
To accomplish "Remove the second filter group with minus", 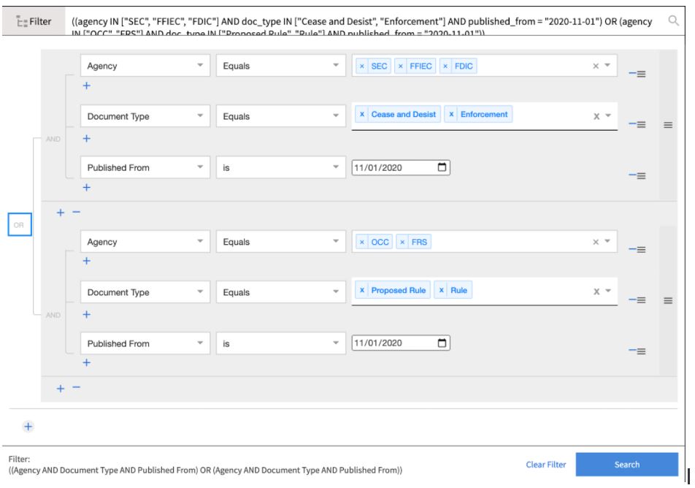I will pyautogui.click(x=76, y=388).
